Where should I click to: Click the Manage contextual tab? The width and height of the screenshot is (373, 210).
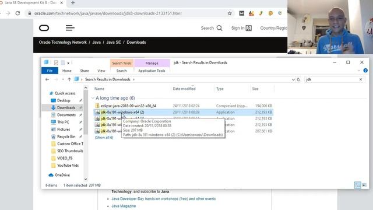[x=152, y=63]
